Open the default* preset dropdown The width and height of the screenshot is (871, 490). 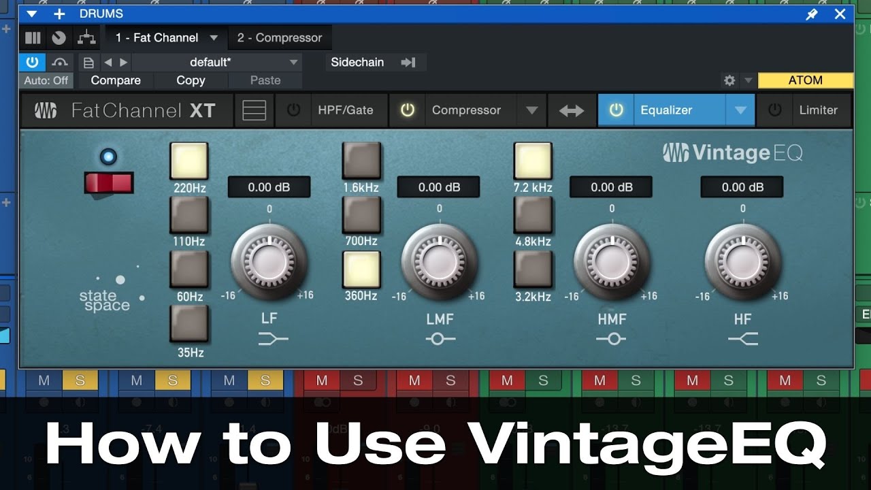pyautogui.click(x=217, y=63)
